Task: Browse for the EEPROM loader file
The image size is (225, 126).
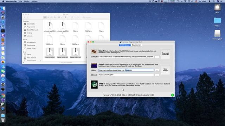Action: pos(157,57)
